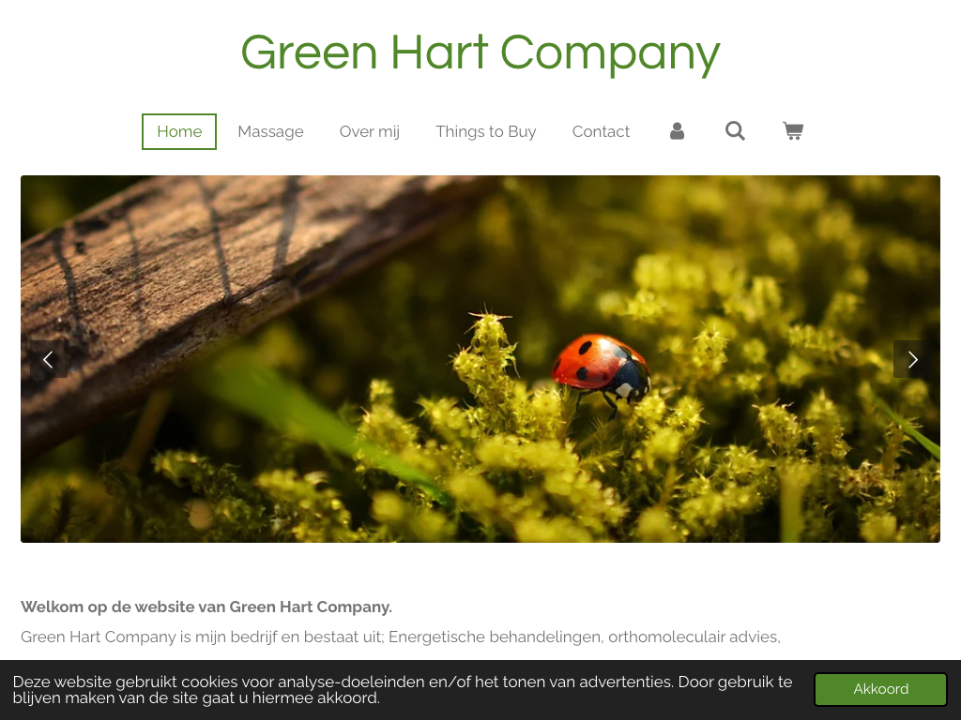Click the cookie notice text
The image size is (961, 720).
tap(402, 690)
